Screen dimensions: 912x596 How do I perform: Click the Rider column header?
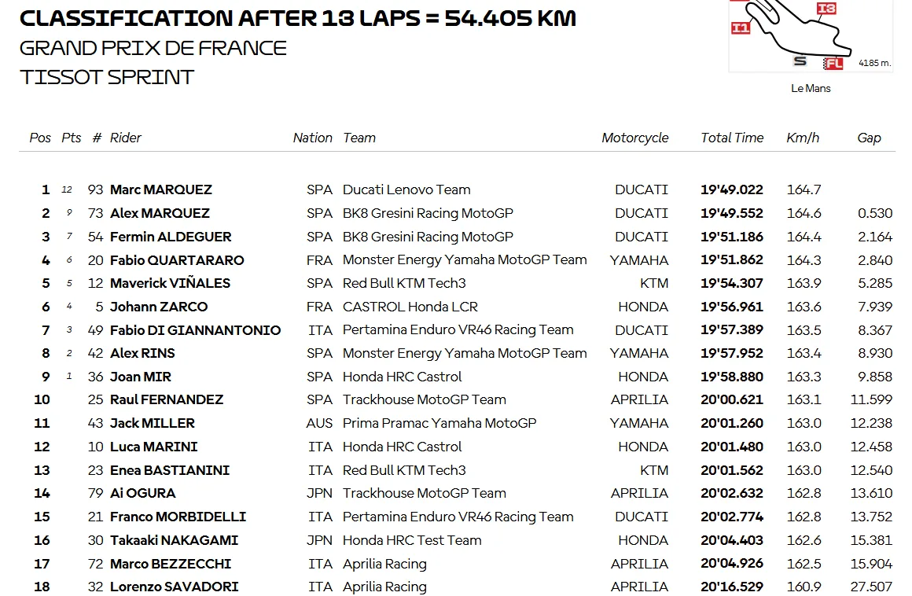click(126, 138)
